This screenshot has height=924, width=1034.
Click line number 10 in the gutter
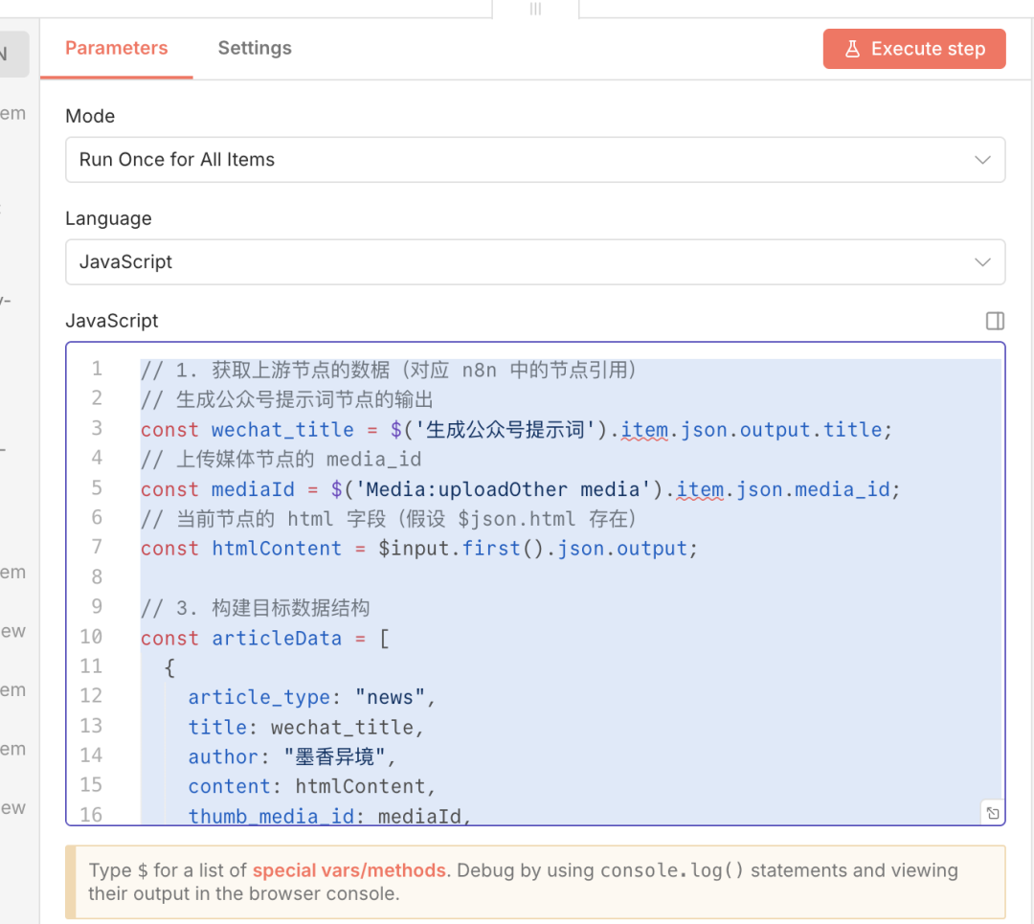click(91, 638)
